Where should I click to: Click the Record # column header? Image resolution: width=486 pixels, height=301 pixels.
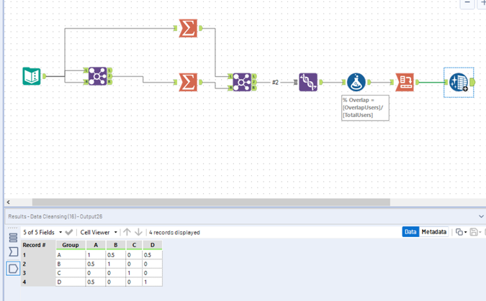38,245
